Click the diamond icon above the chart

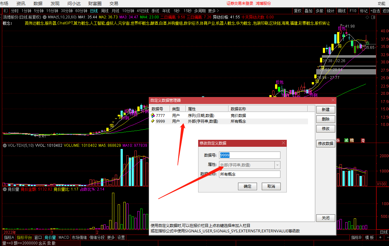367,17
